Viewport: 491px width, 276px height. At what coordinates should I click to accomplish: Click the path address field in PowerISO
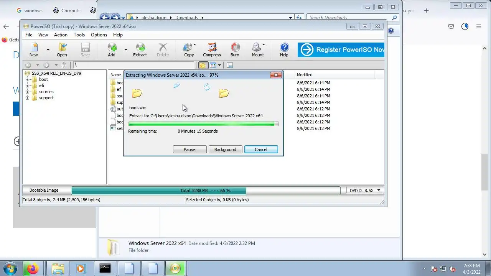[x=134, y=65]
